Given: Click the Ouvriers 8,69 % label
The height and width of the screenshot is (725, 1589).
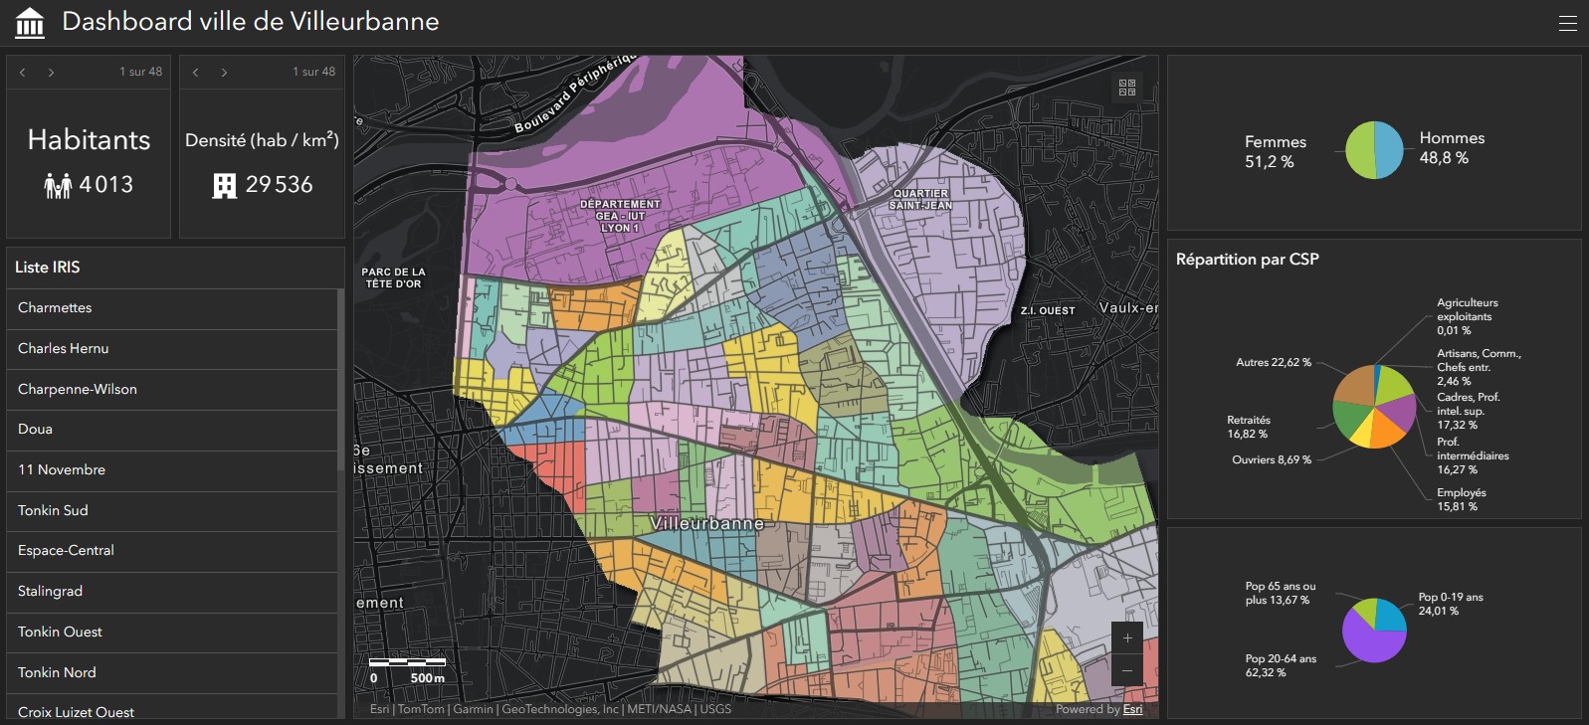Looking at the screenshot, I should pyautogui.click(x=1272, y=459).
